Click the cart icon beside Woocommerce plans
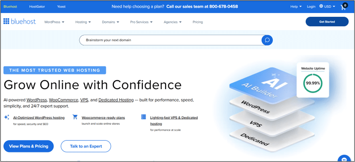 tap(75, 117)
